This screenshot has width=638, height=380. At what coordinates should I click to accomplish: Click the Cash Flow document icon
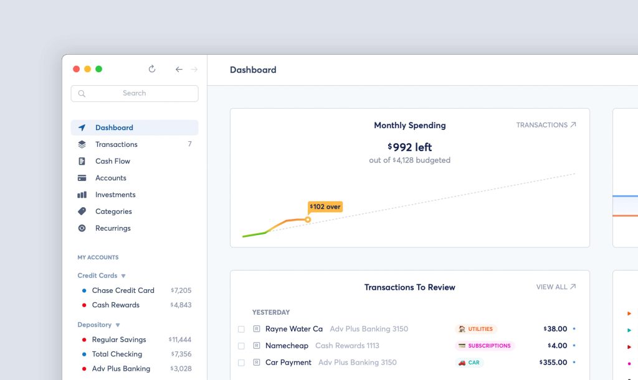pyautogui.click(x=82, y=161)
